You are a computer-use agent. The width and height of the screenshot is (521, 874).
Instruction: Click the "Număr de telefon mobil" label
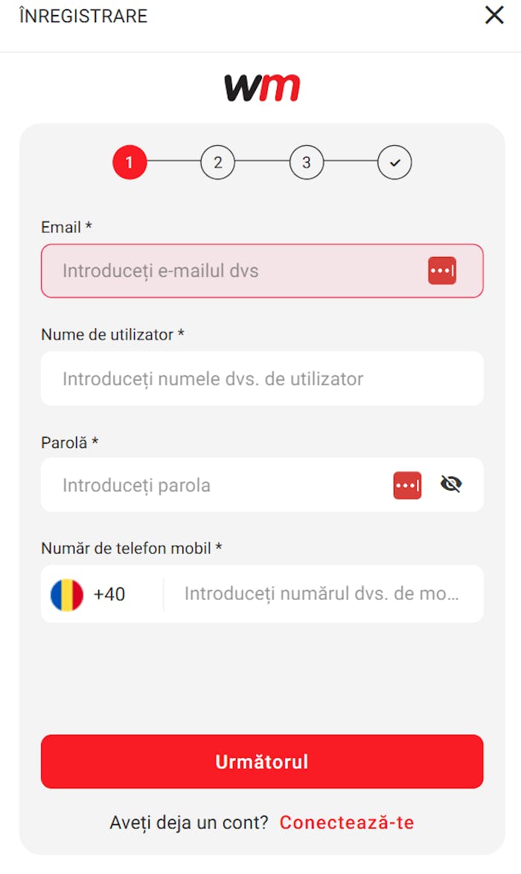point(132,549)
